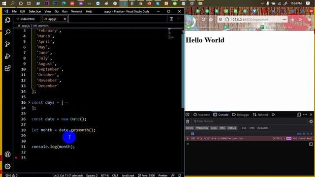Open the Windows Start menu
The image size is (315, 177).
coord(4,3)
